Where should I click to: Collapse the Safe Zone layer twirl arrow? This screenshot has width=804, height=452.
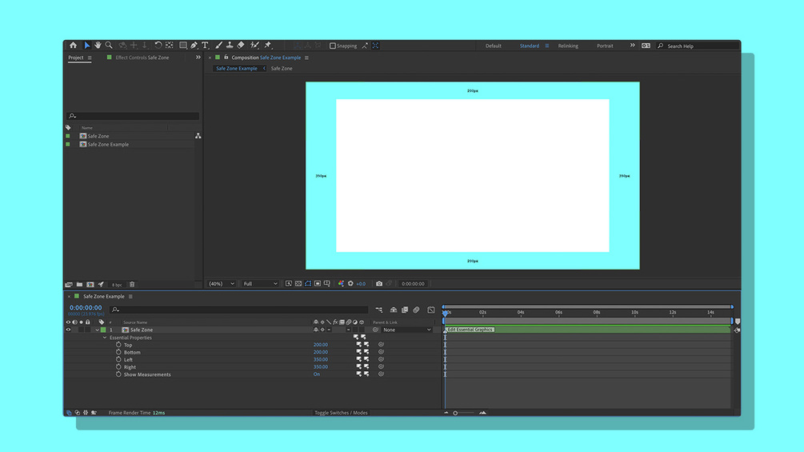(97, 330)
